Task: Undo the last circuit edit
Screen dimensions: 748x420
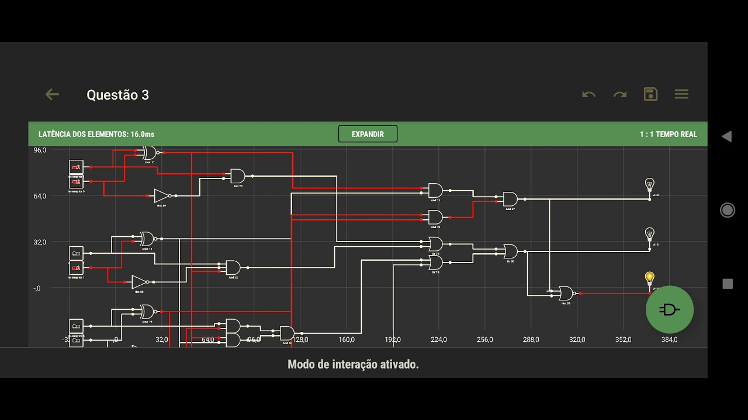Action: click(x=588, y=94)
